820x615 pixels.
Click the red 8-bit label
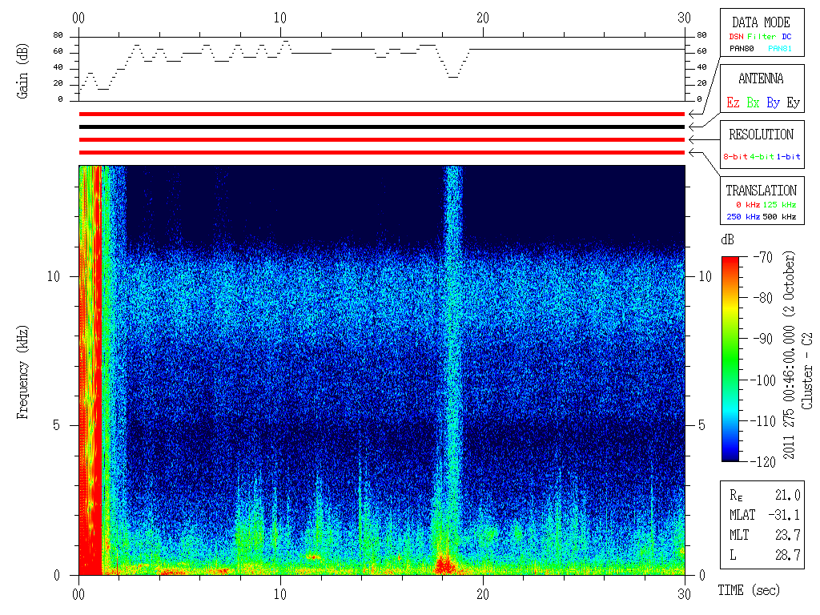(x=735, y=156)
